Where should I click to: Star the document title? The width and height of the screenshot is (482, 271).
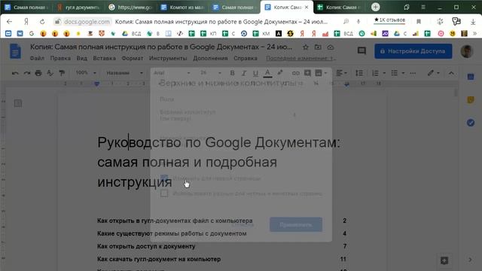point(306,47)
